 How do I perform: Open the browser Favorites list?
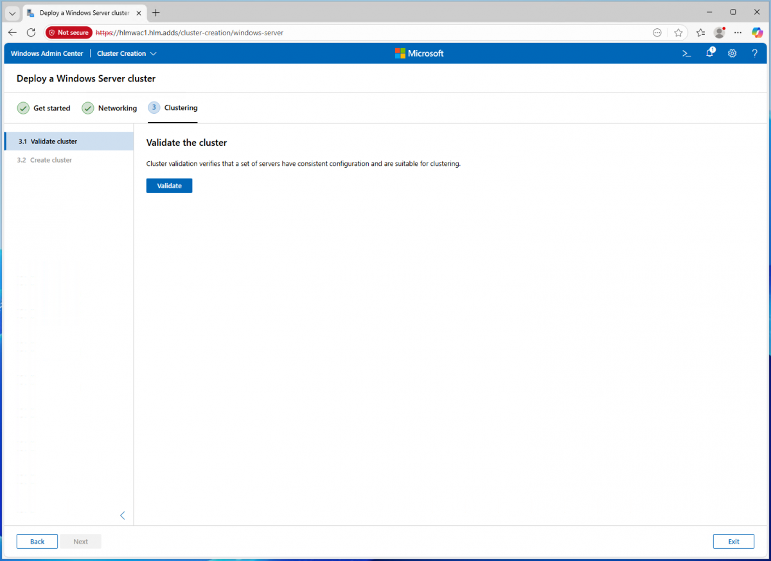700,33
